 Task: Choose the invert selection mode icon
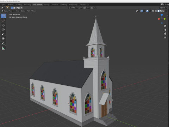(x=19, y=8)
